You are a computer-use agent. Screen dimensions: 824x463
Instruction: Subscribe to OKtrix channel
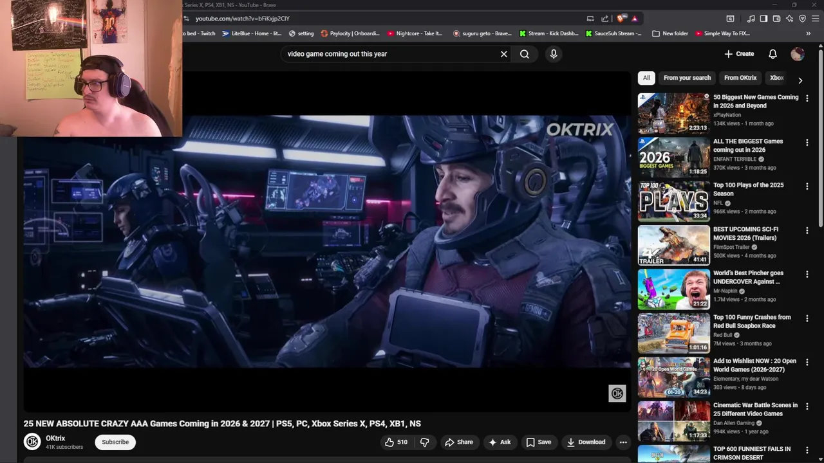click(115, 442)
